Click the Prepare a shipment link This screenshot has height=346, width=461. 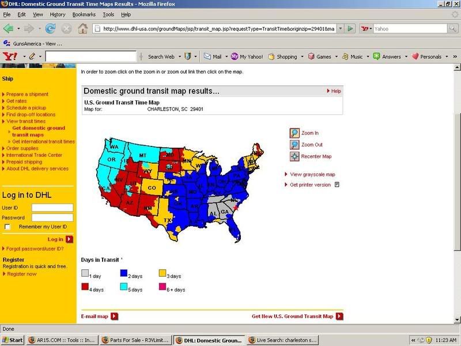pos(27,94)
